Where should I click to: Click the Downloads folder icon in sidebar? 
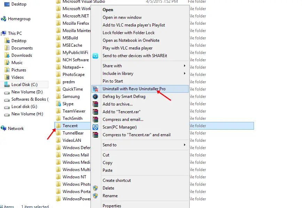(7, 55)
